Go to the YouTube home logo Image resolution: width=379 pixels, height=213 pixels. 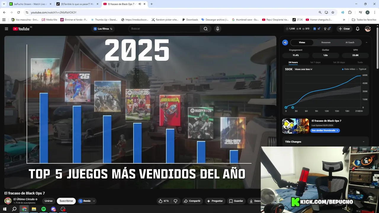[x=21, y=29]
